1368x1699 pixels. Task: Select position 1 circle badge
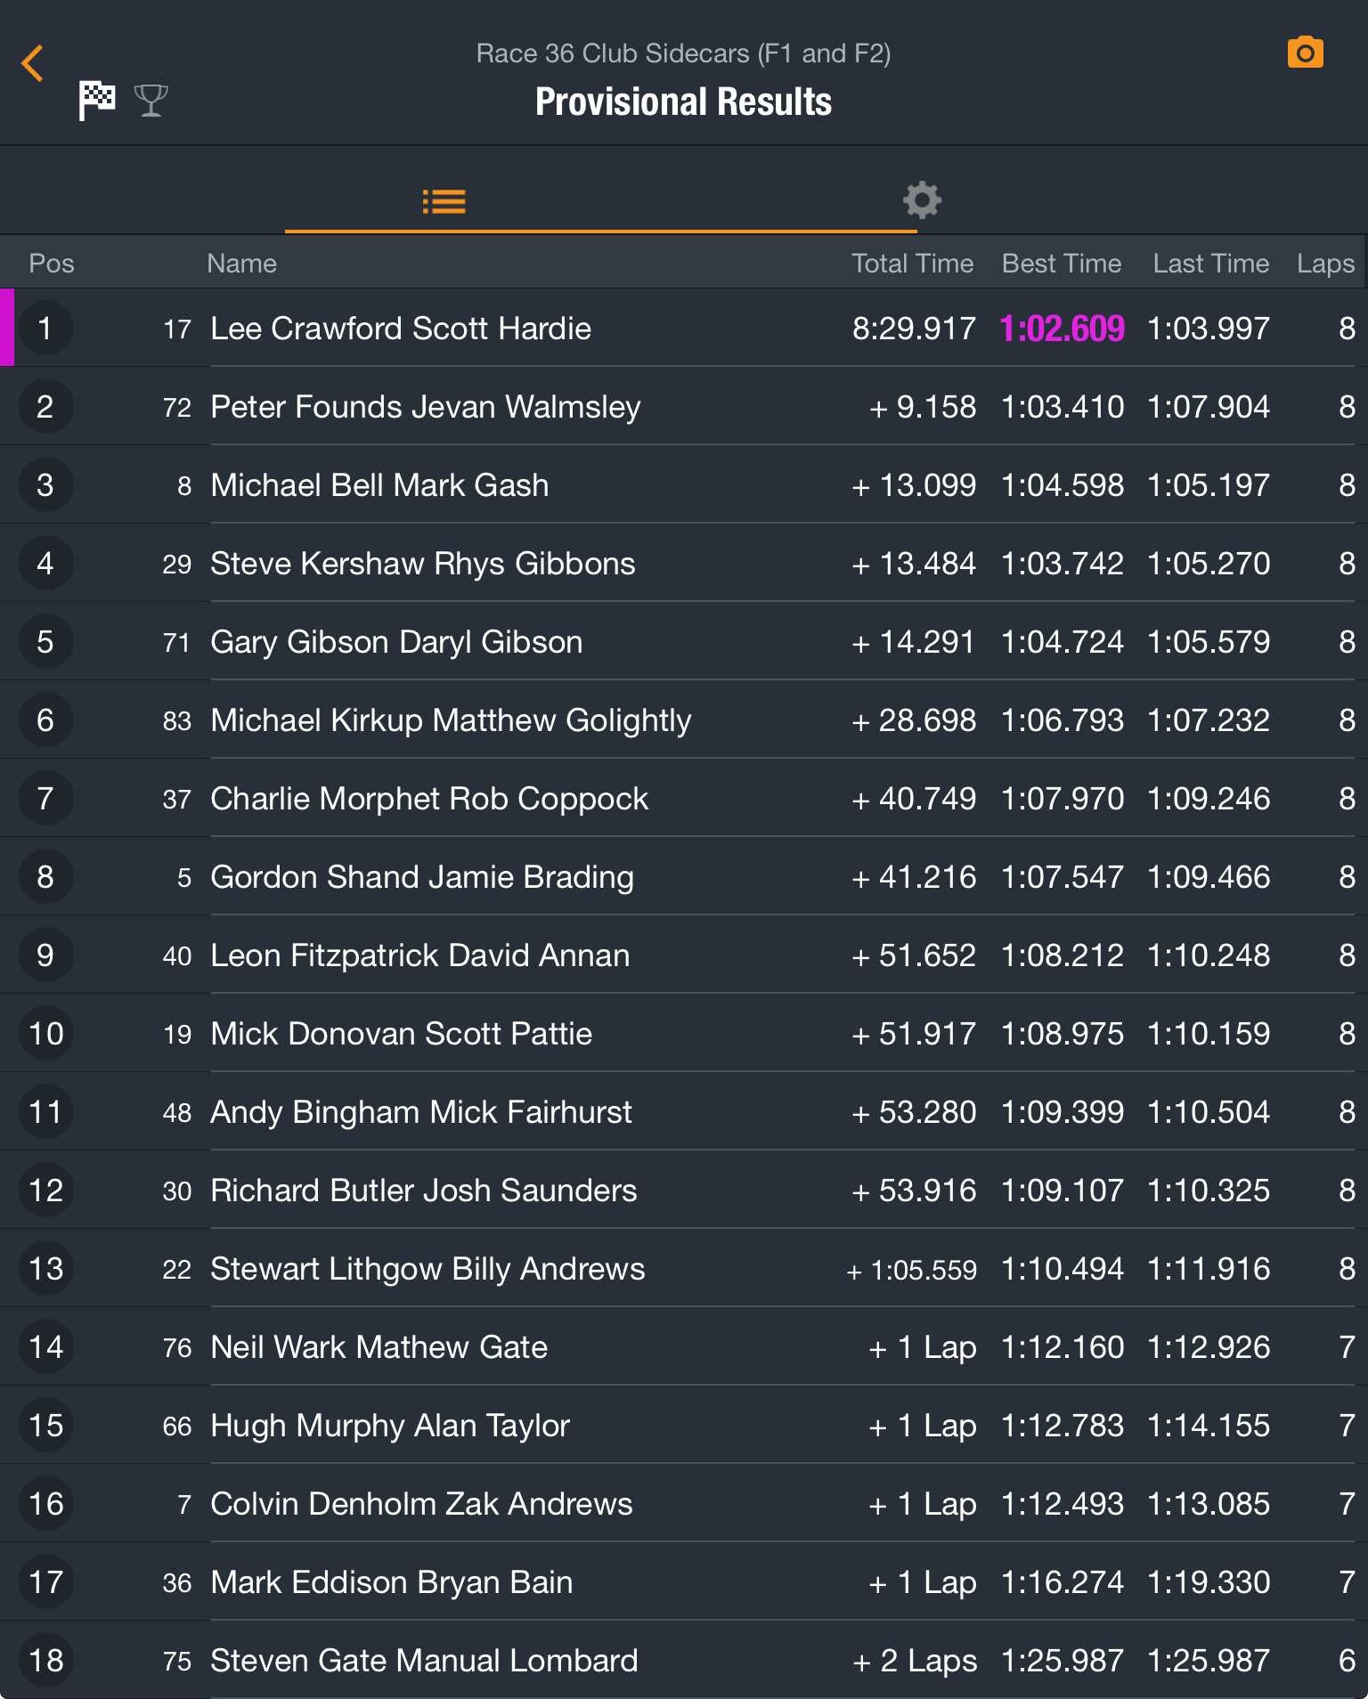(45, 329)
